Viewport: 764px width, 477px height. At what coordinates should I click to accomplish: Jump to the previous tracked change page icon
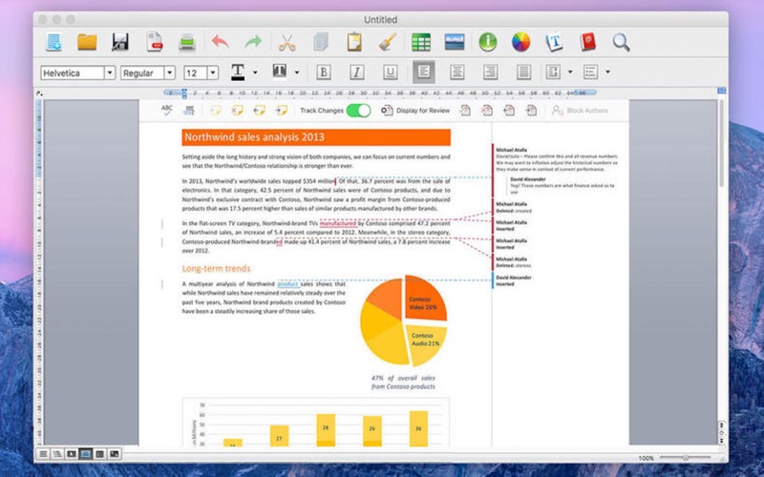click(x=509, y=111)
